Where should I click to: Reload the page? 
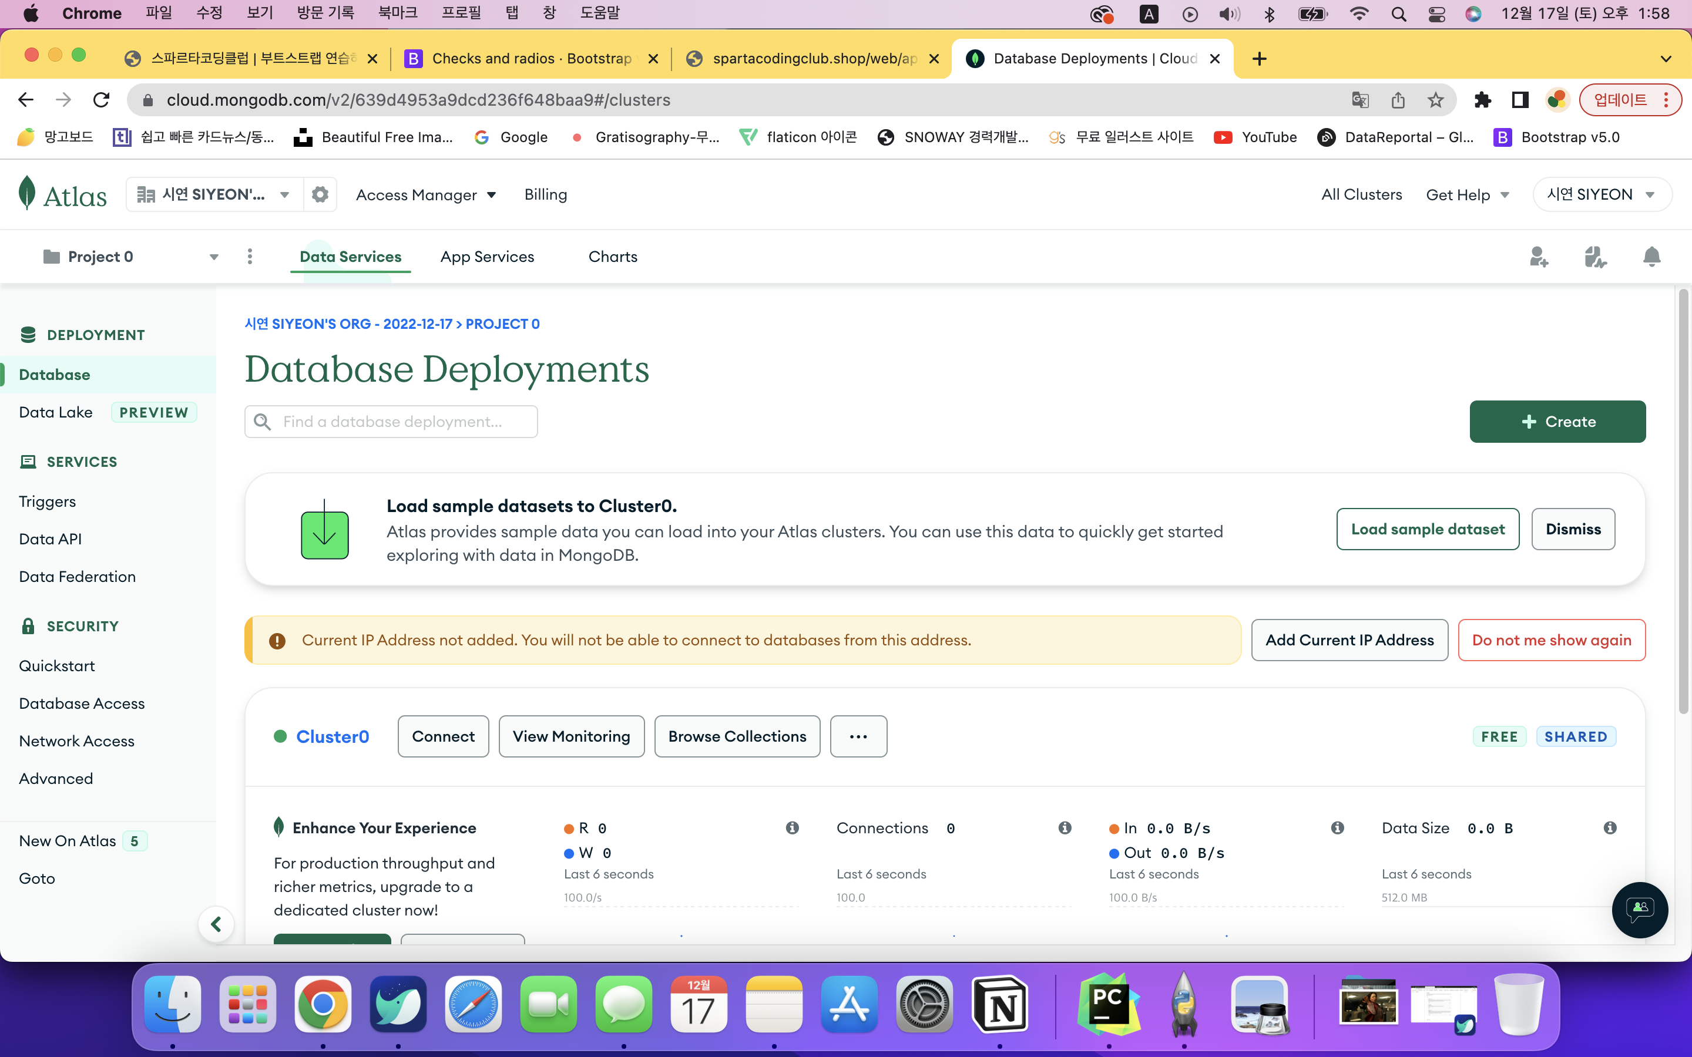pos(102,100)
